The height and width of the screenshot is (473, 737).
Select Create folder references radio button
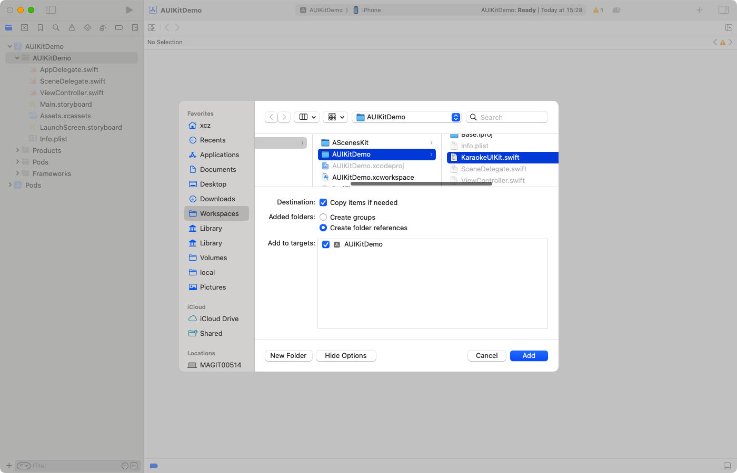[323, 228]
